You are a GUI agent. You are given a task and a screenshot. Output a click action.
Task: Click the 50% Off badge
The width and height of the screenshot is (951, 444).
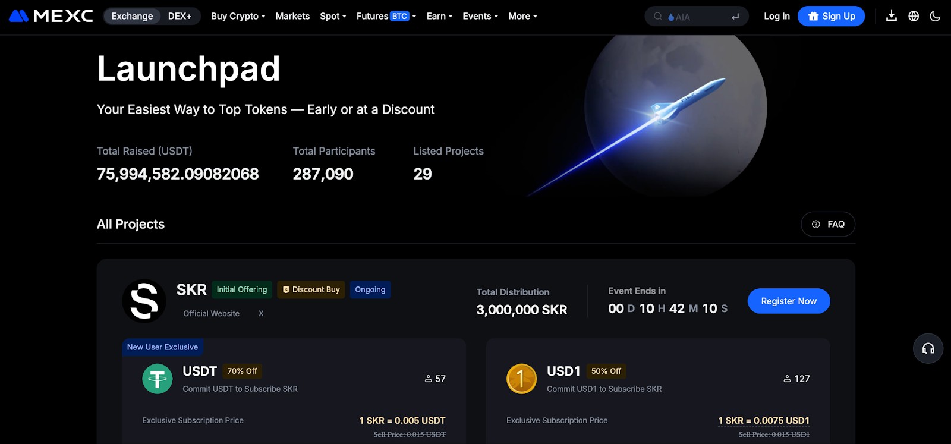point(606,371)
